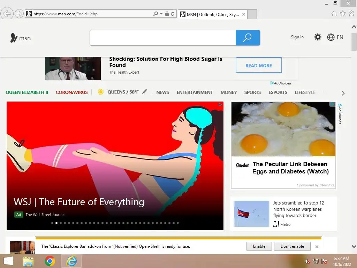357x268 pixels.
Task: Open Jets scrambled North Korean warplanes article
Action: click(298, 209)
